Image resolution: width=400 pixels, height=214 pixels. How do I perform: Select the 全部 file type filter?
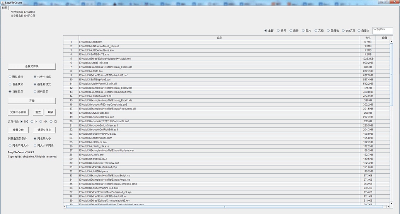tap(269, 31)
